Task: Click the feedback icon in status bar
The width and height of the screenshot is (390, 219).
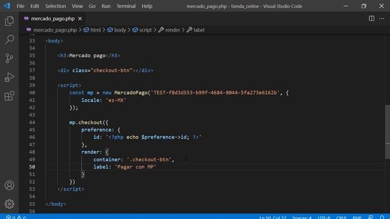Action: (x=370, y=217)
